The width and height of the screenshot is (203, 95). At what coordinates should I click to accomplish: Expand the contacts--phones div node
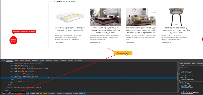pos(10,64)
